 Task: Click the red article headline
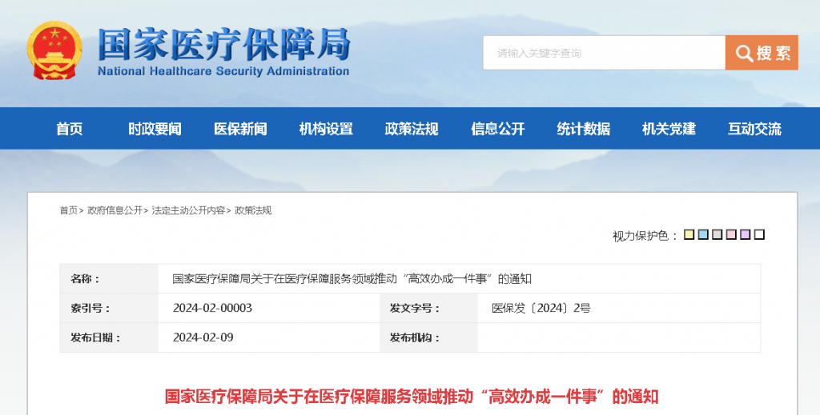(412, 396)
